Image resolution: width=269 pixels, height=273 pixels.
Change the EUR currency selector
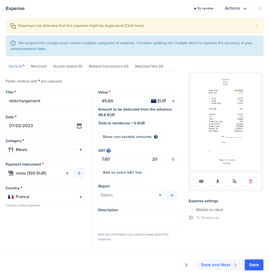[x=163, y=101]
